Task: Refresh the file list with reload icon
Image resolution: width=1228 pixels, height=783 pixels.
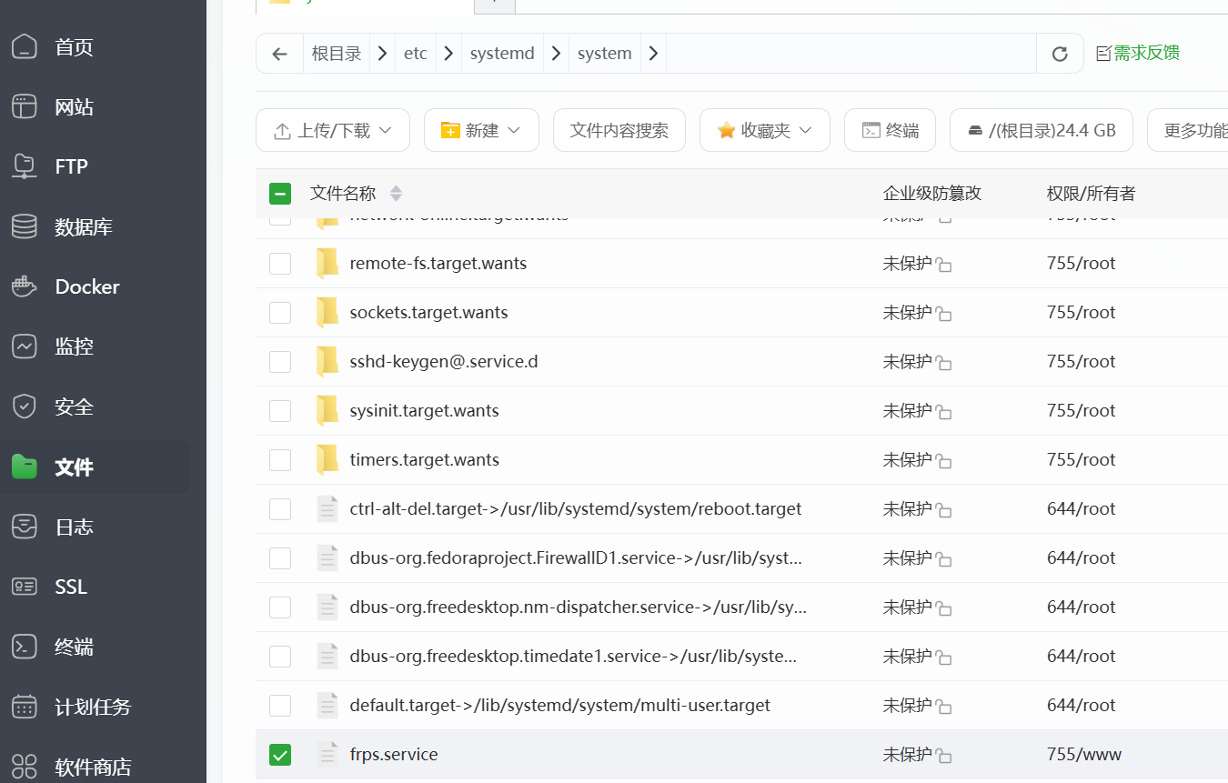Action: click(x=1060, y=54)
